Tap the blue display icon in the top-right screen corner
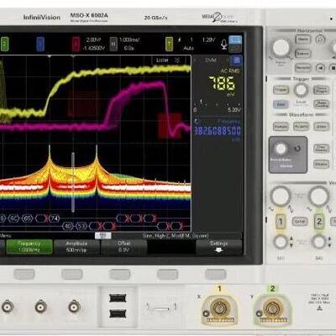The image size is (336, 336). point(235,39)
